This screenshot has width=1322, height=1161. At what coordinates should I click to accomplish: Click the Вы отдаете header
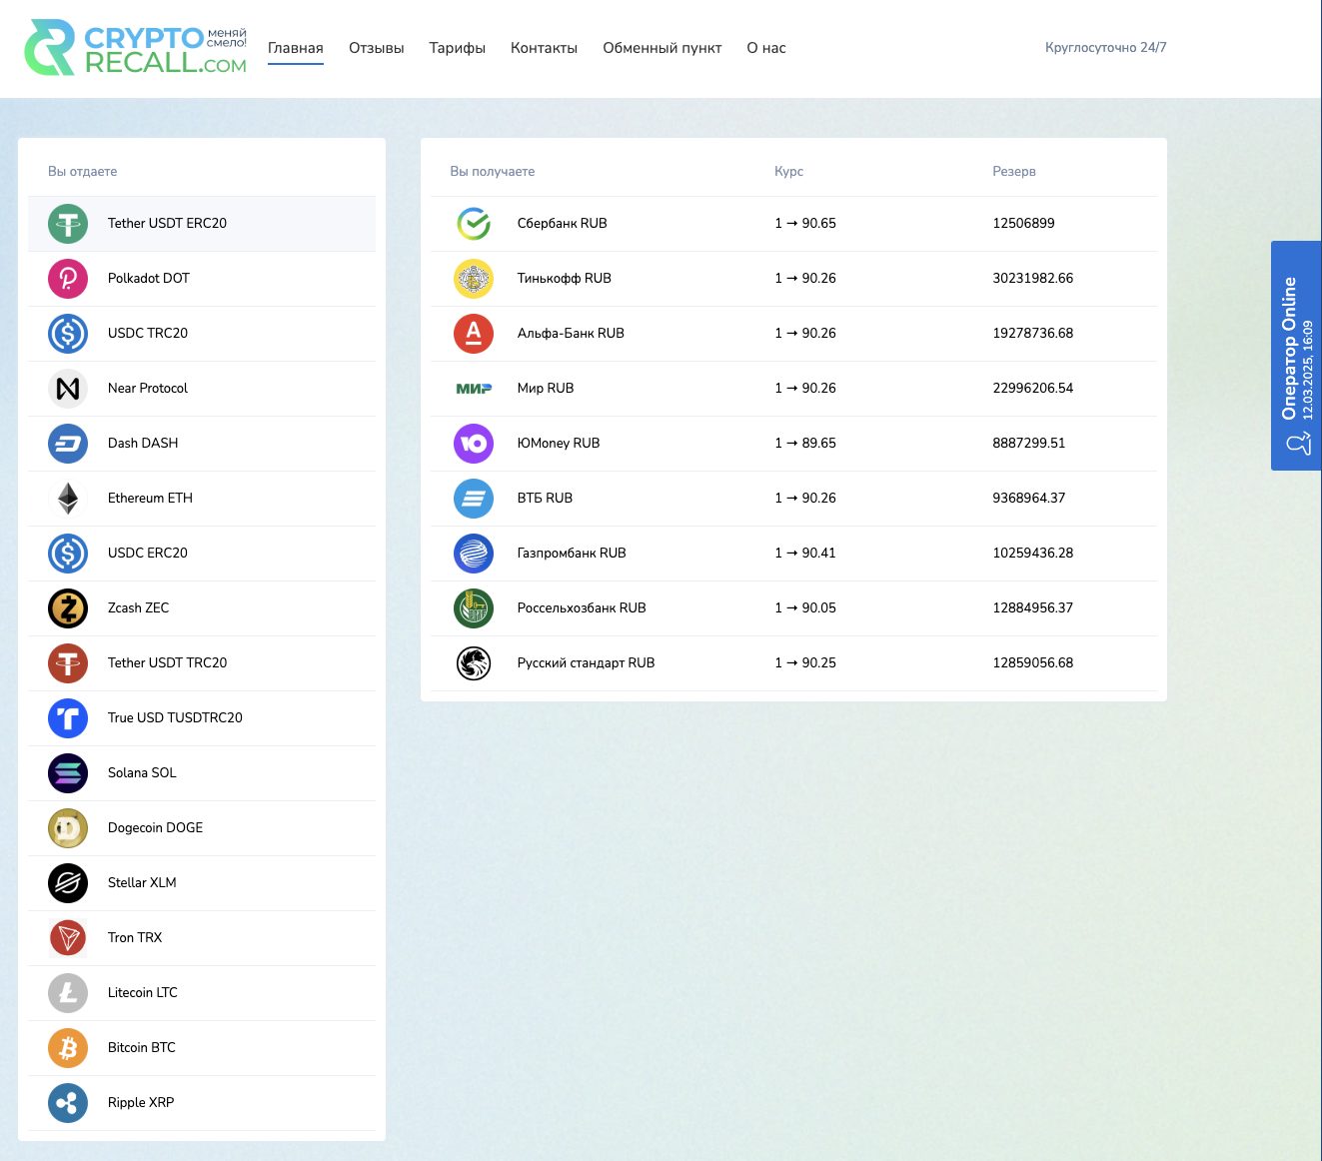(83, 172)
